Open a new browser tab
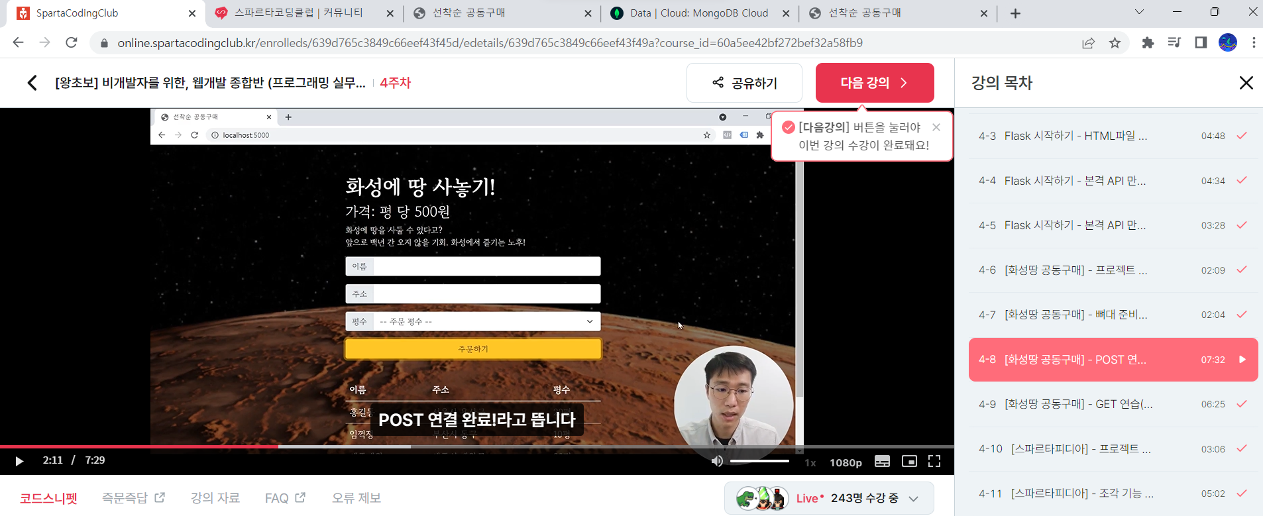This screenshot has height=516, width=1263. (1015, 13)
